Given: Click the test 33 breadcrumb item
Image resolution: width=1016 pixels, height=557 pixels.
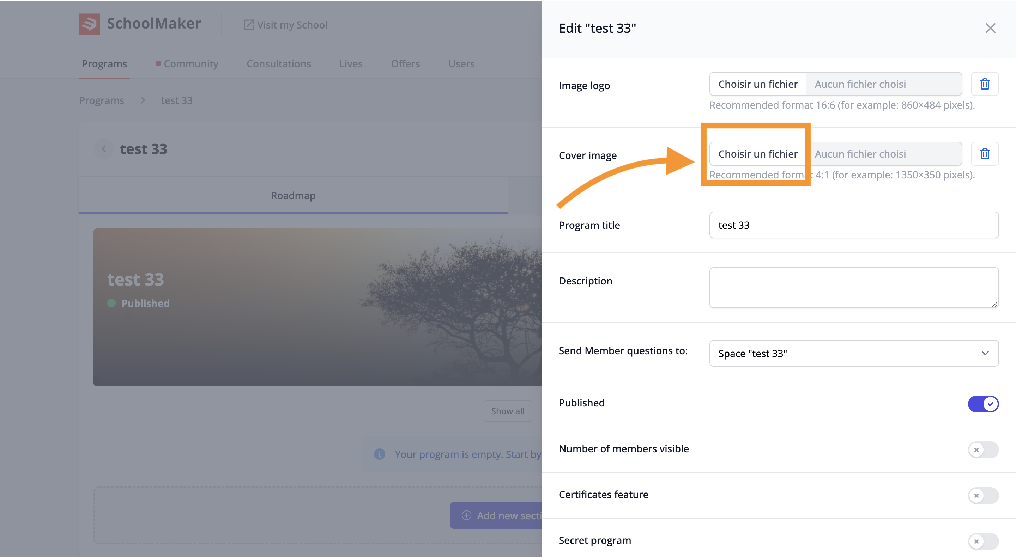Looking at the screenshot, I should pyautogui.click(x=176, y=100).
